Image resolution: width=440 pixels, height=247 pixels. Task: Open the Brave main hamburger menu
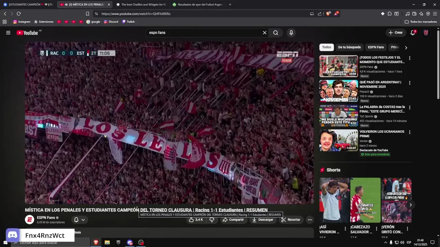(x=435, y=14)
